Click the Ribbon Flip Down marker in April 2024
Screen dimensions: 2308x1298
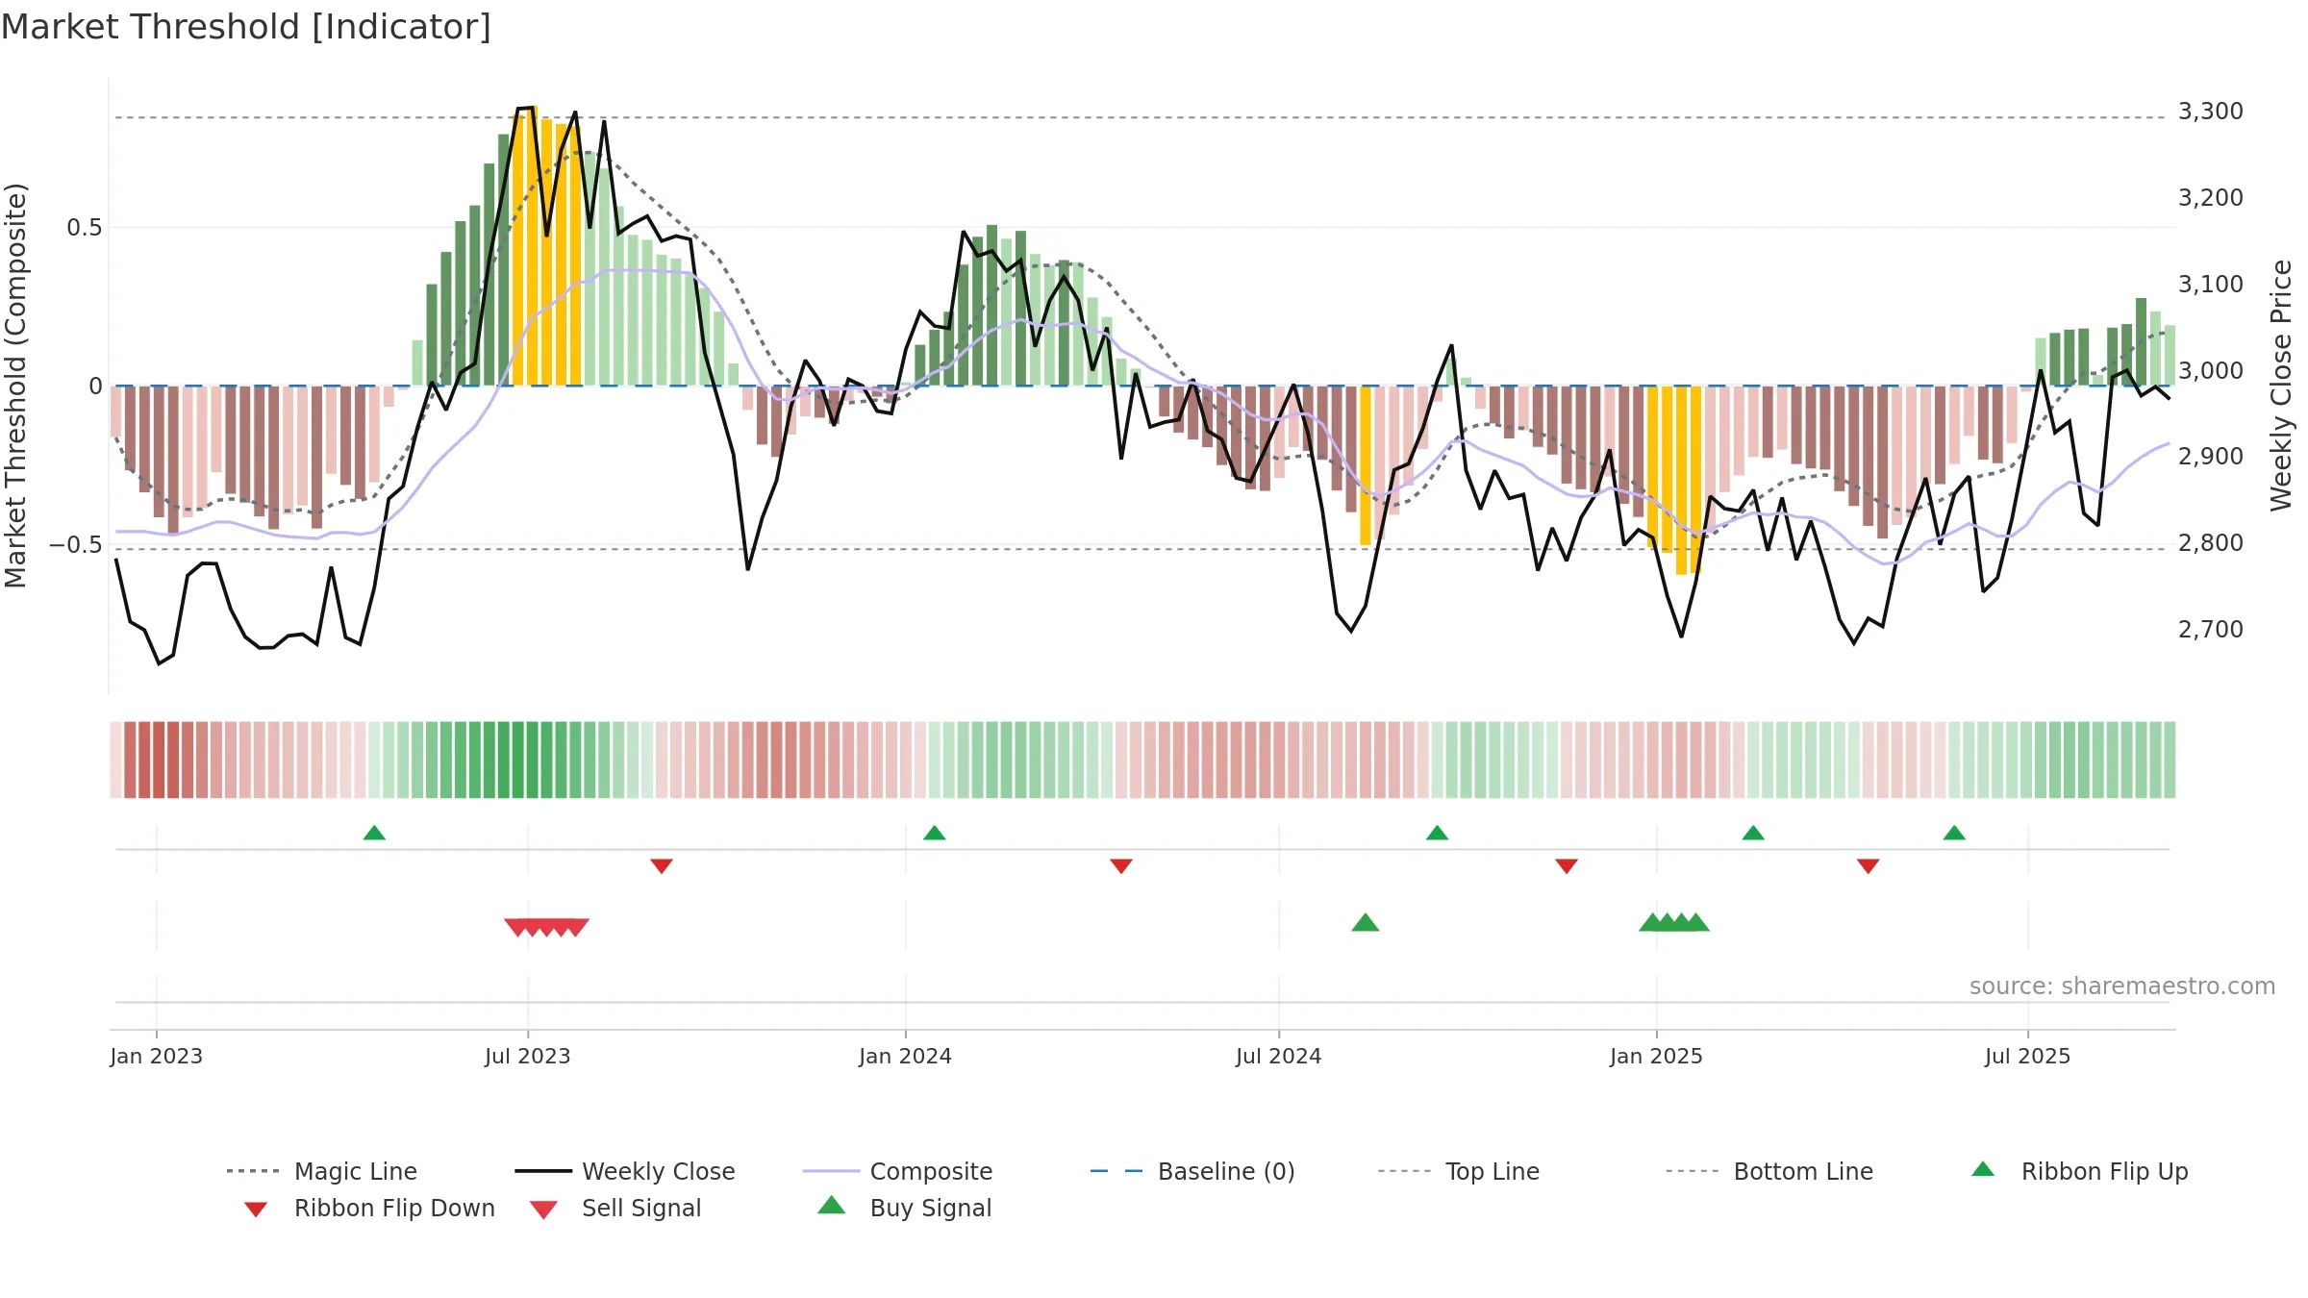pyautogui.click(x=1121, y=866)
